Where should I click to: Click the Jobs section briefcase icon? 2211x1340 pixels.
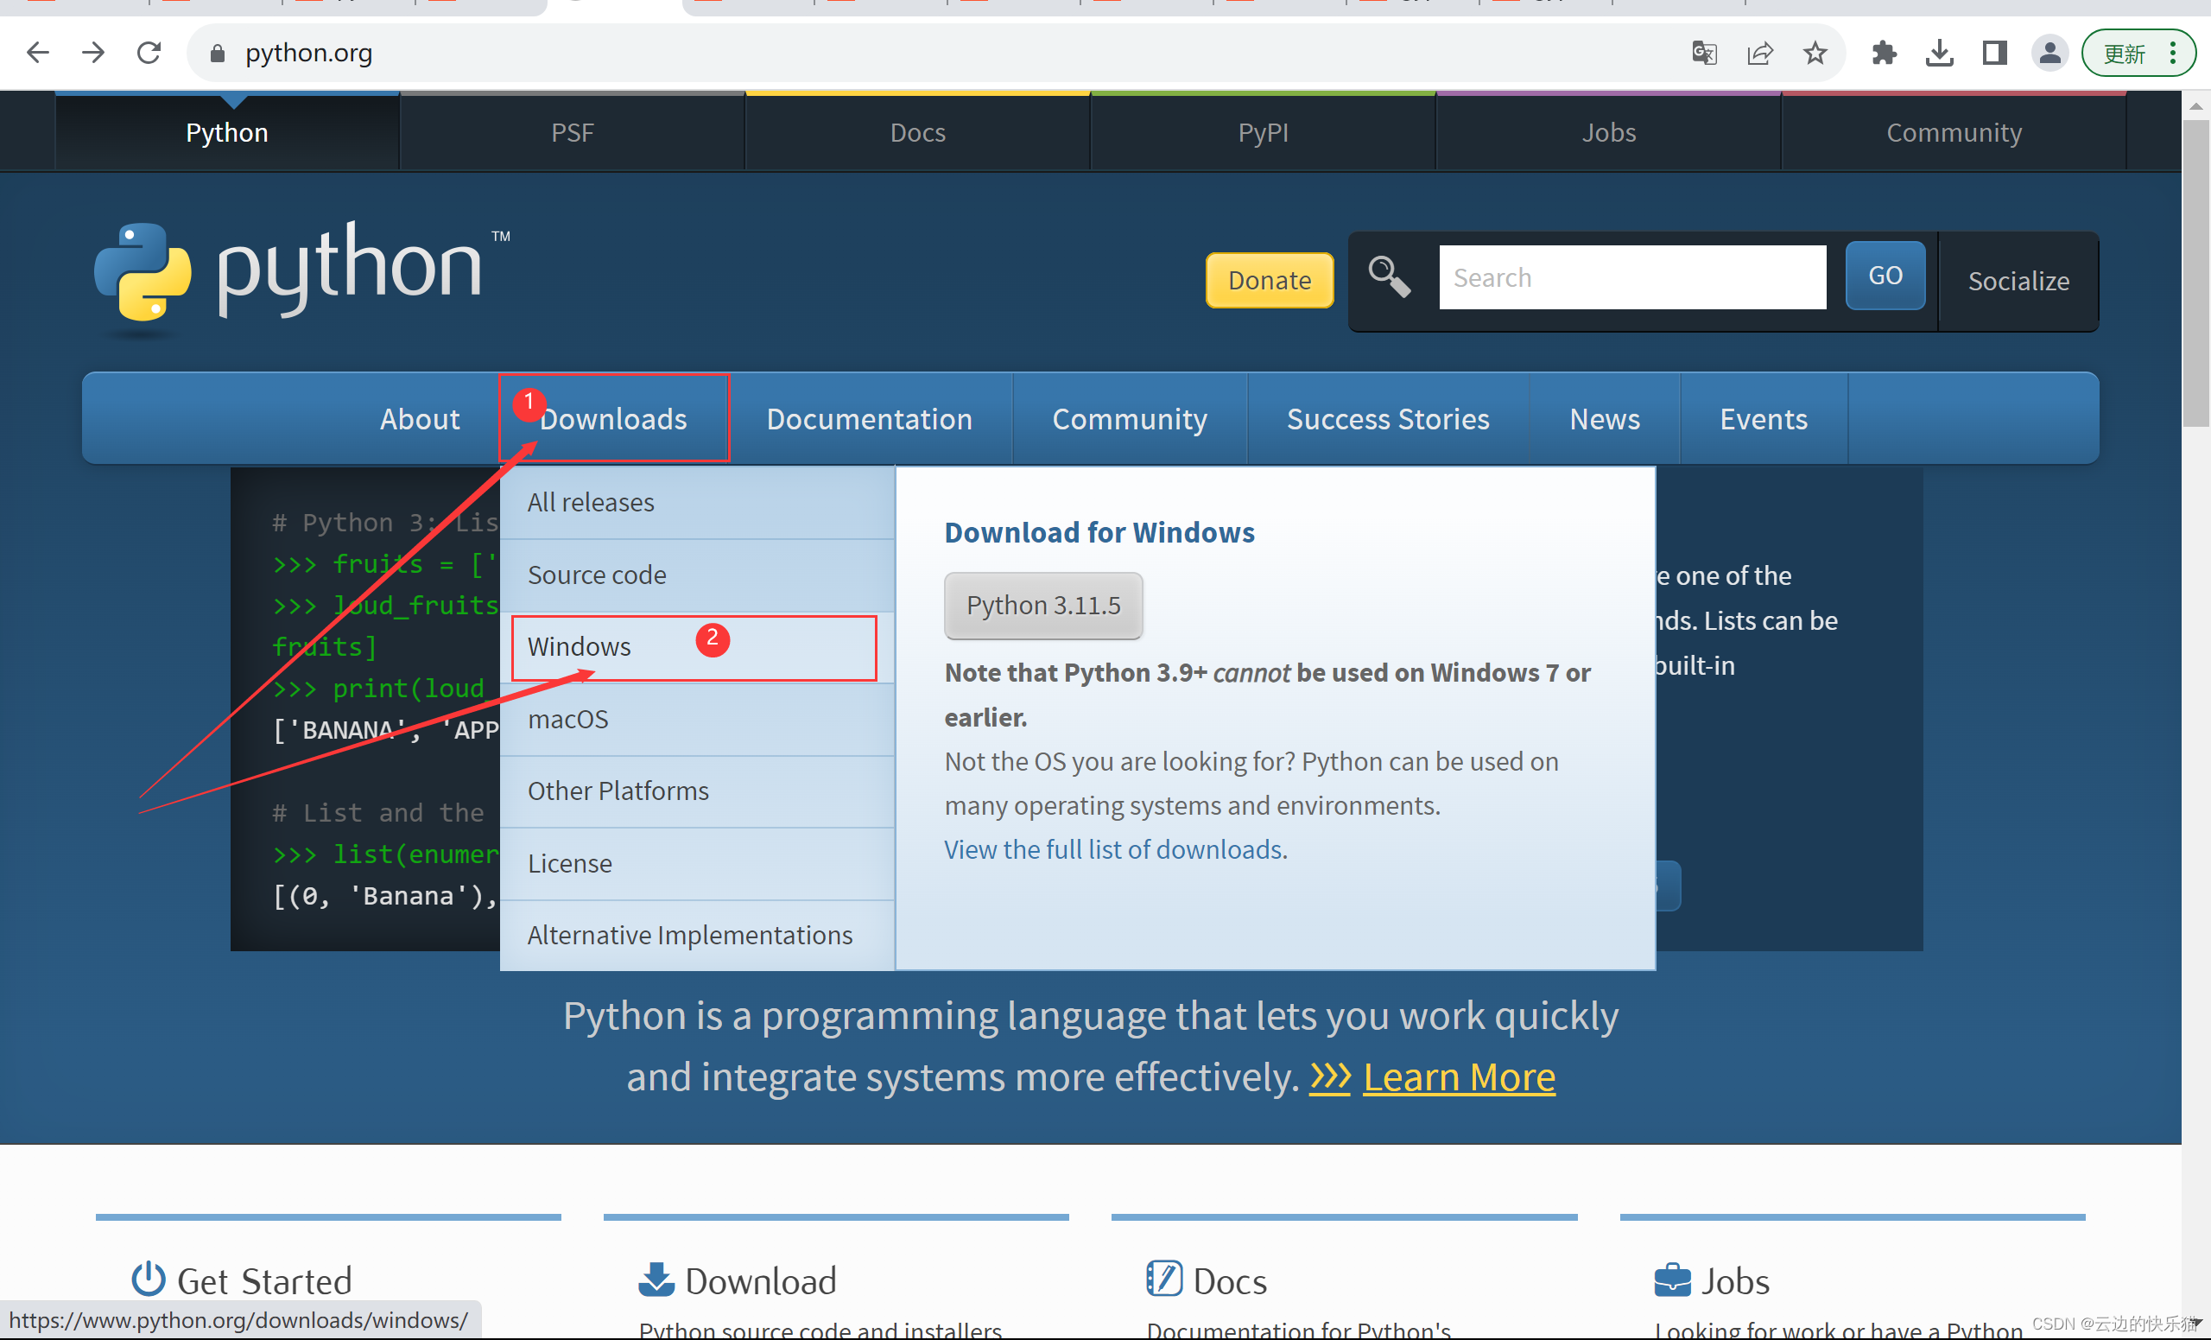point(1673,1279)
